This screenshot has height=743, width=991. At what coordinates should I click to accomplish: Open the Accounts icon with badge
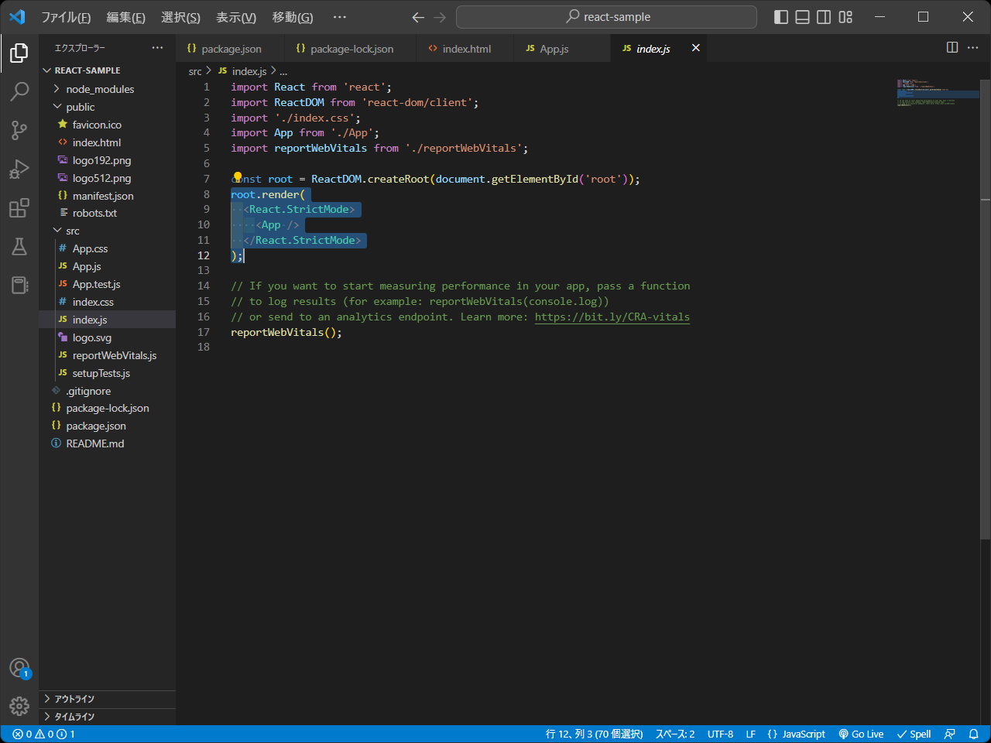coord(19,668)
